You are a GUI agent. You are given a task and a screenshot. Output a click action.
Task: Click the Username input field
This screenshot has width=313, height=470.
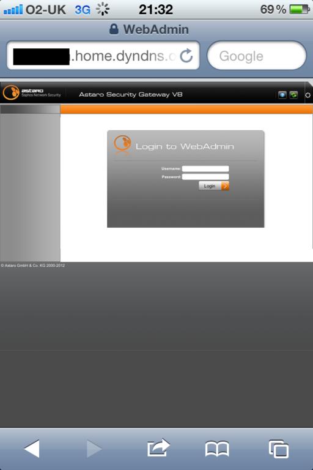pos(205,169)
